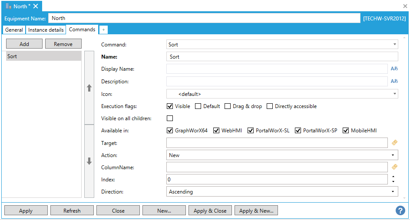This screenshot has height=220, width=410.
Task: Tick Visible on all children checkbox
Action: [x=170, y=118]
